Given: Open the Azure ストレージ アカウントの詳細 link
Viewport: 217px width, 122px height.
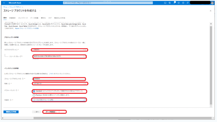Looking at the screenshot, I should (x=27, y=28).
